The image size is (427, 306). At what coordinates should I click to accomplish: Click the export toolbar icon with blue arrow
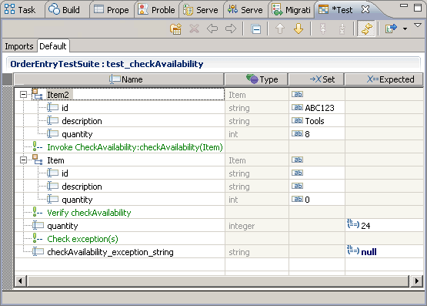[x=391, y=29]
